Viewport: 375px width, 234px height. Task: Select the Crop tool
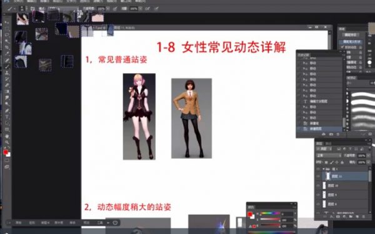[7, 47]
